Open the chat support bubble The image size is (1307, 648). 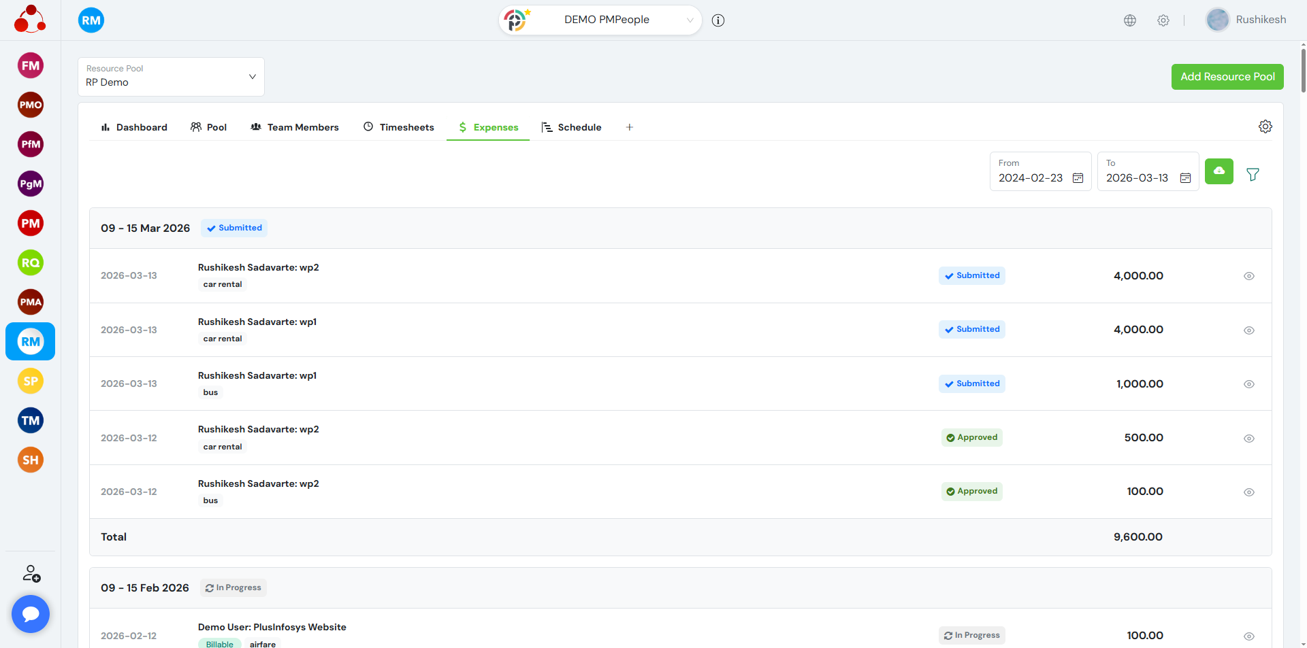(31, 614)
